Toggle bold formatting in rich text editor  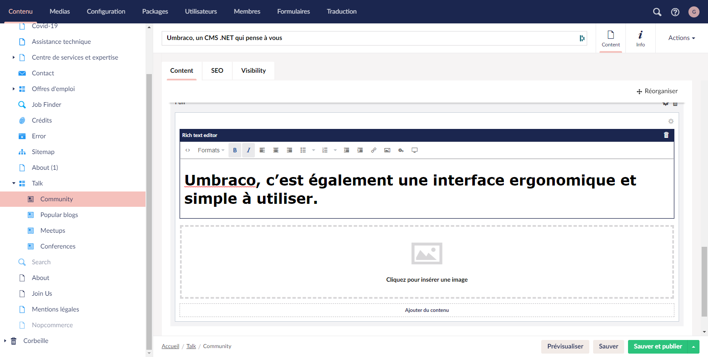tap(235, 150)
